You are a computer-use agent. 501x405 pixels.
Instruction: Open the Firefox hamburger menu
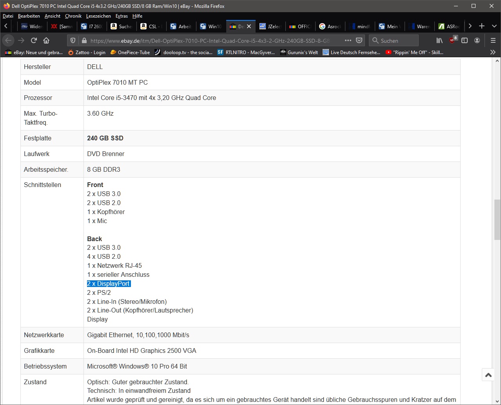coord(493,40)
